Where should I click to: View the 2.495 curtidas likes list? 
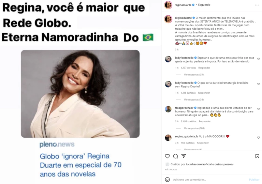click(188, 121)
